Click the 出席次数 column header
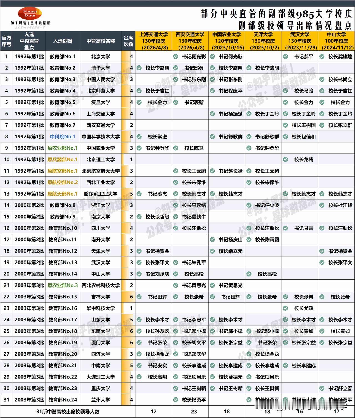 (x=128, y=41)
